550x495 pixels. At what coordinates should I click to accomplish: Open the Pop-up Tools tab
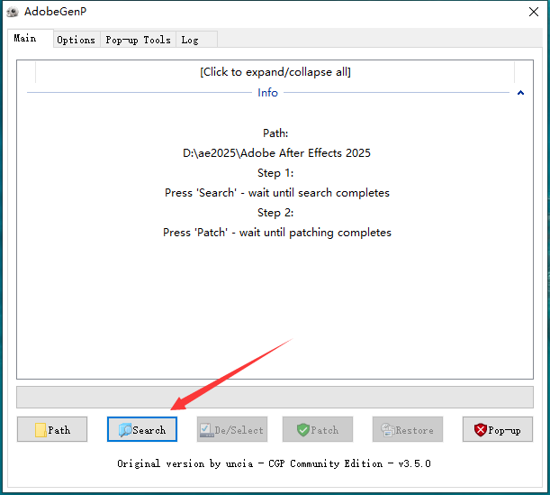[x=138, y=40]
